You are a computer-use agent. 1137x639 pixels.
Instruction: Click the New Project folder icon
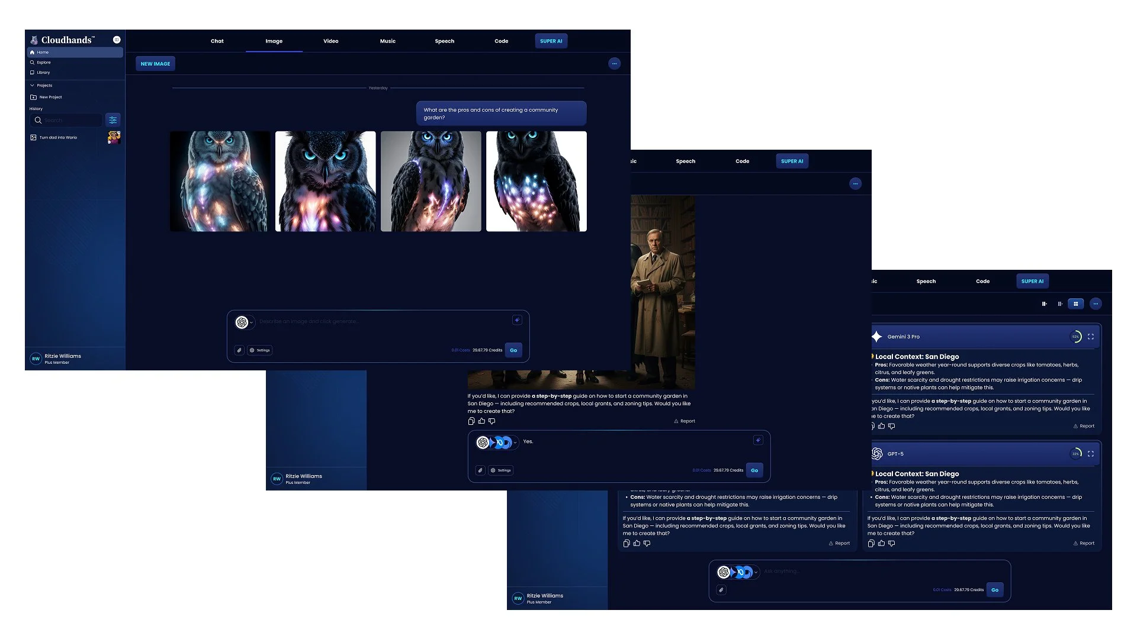click(x=33, y=97)
